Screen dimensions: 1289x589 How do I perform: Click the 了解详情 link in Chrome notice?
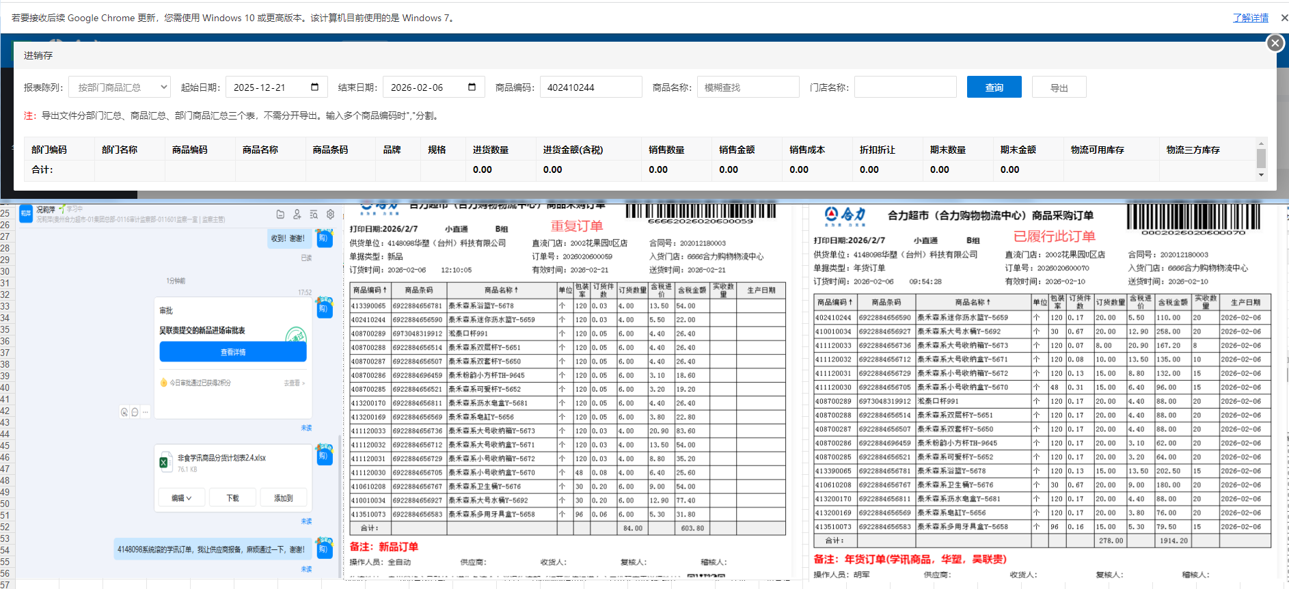pos(1250,18)
